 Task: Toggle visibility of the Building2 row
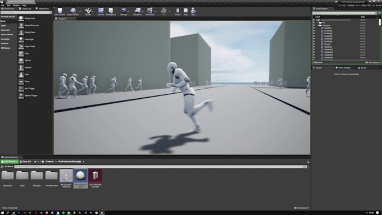[x=314, y=31]
